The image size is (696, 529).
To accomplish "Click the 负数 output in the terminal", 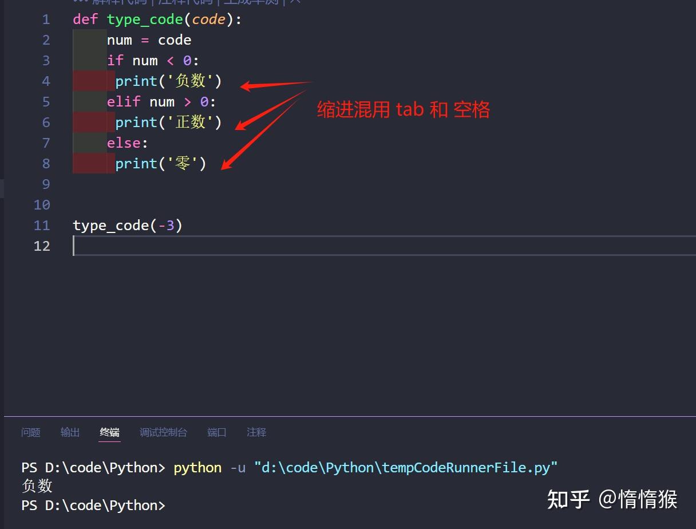I will 35,485.
